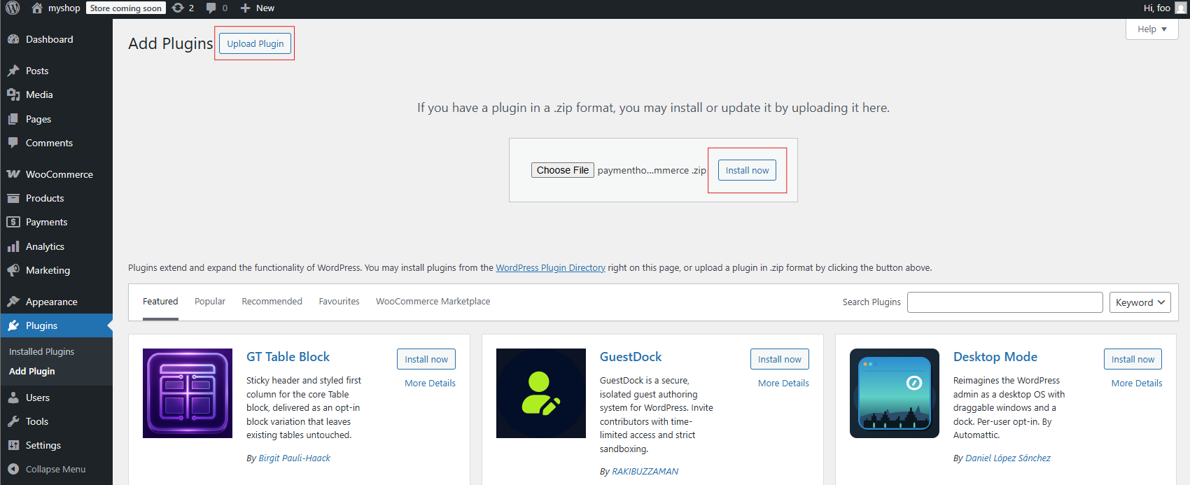This screenshot has height=485, width=1190.
Task: Open the myshop home icon
Action: tap(37, 8)
